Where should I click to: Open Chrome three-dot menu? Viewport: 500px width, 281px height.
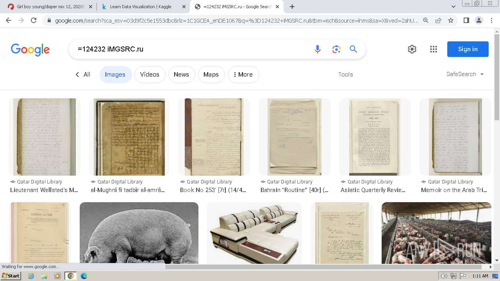pyautogui.click(x=492, y=20)
